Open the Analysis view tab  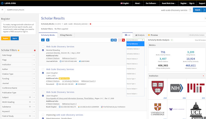(140, 35)
